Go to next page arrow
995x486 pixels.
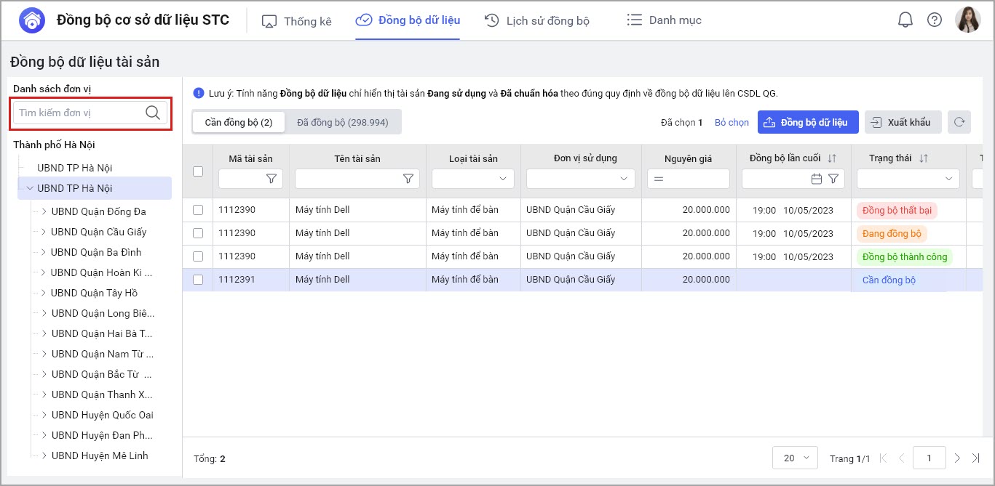957,458
